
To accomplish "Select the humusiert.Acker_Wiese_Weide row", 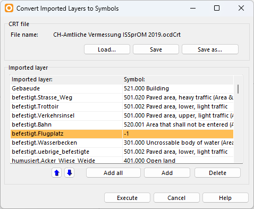I will pyautogui.click(x=122, y=160).
